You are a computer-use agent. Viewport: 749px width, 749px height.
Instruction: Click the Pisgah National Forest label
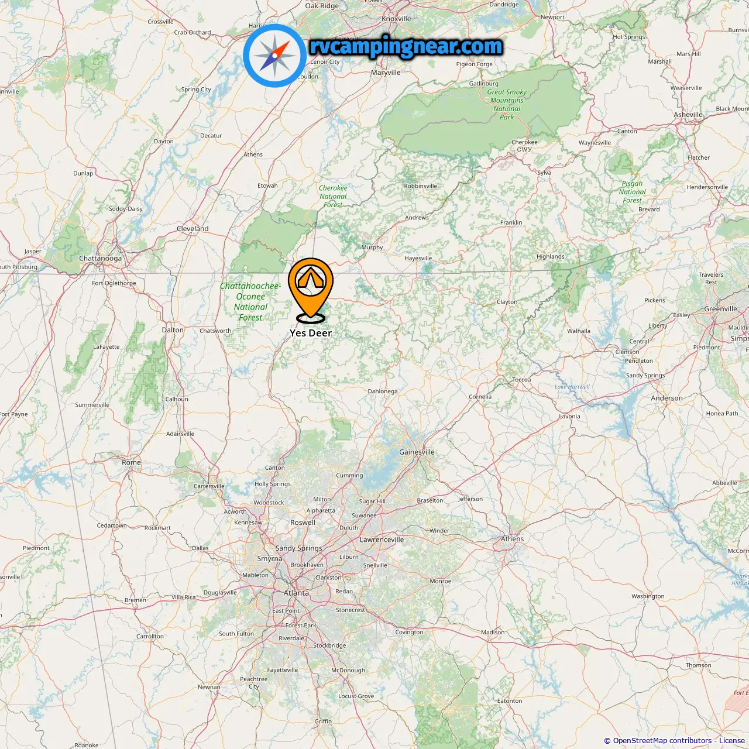[x=632, y=191]
